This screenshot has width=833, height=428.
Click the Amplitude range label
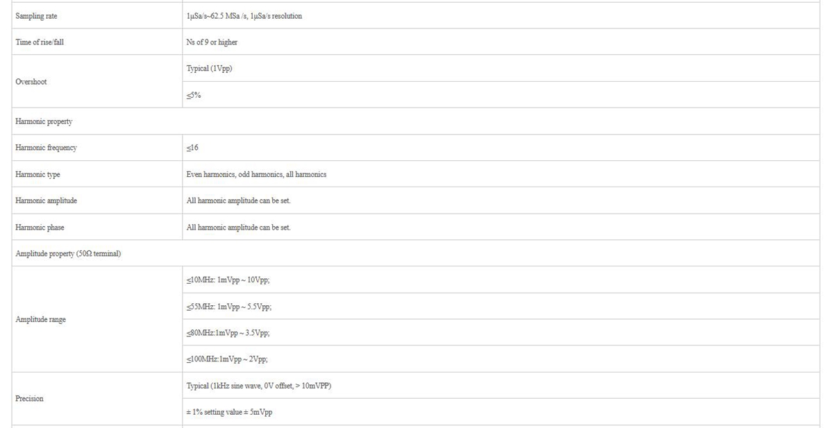tap(40, 320)
